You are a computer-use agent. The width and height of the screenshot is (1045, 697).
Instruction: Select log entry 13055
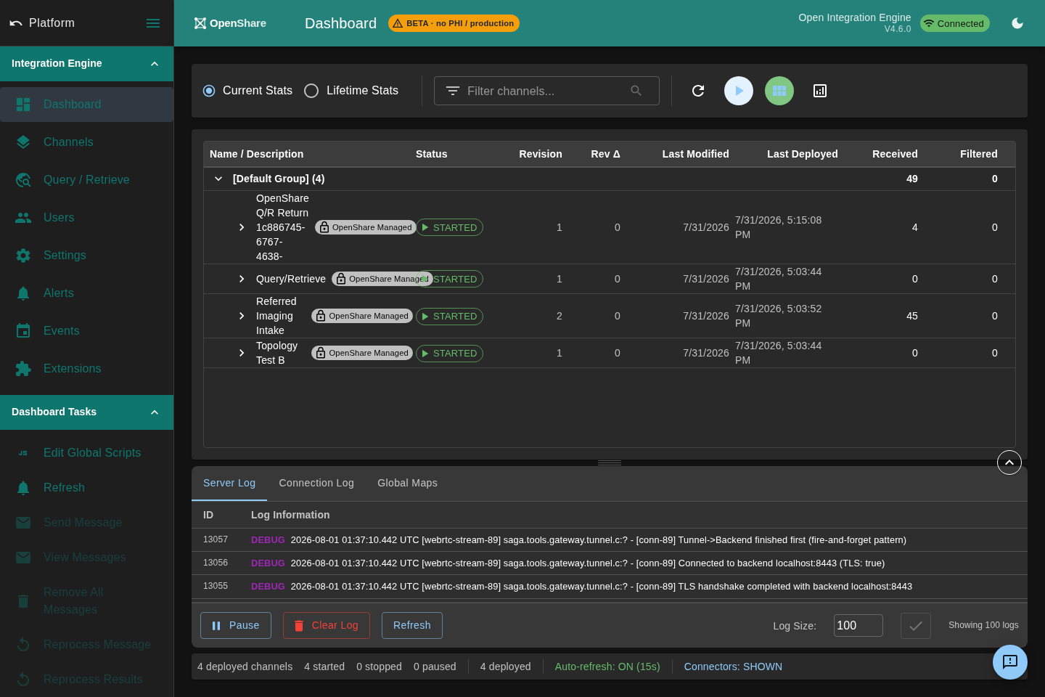pyautogui.click(x=610, y=587)
